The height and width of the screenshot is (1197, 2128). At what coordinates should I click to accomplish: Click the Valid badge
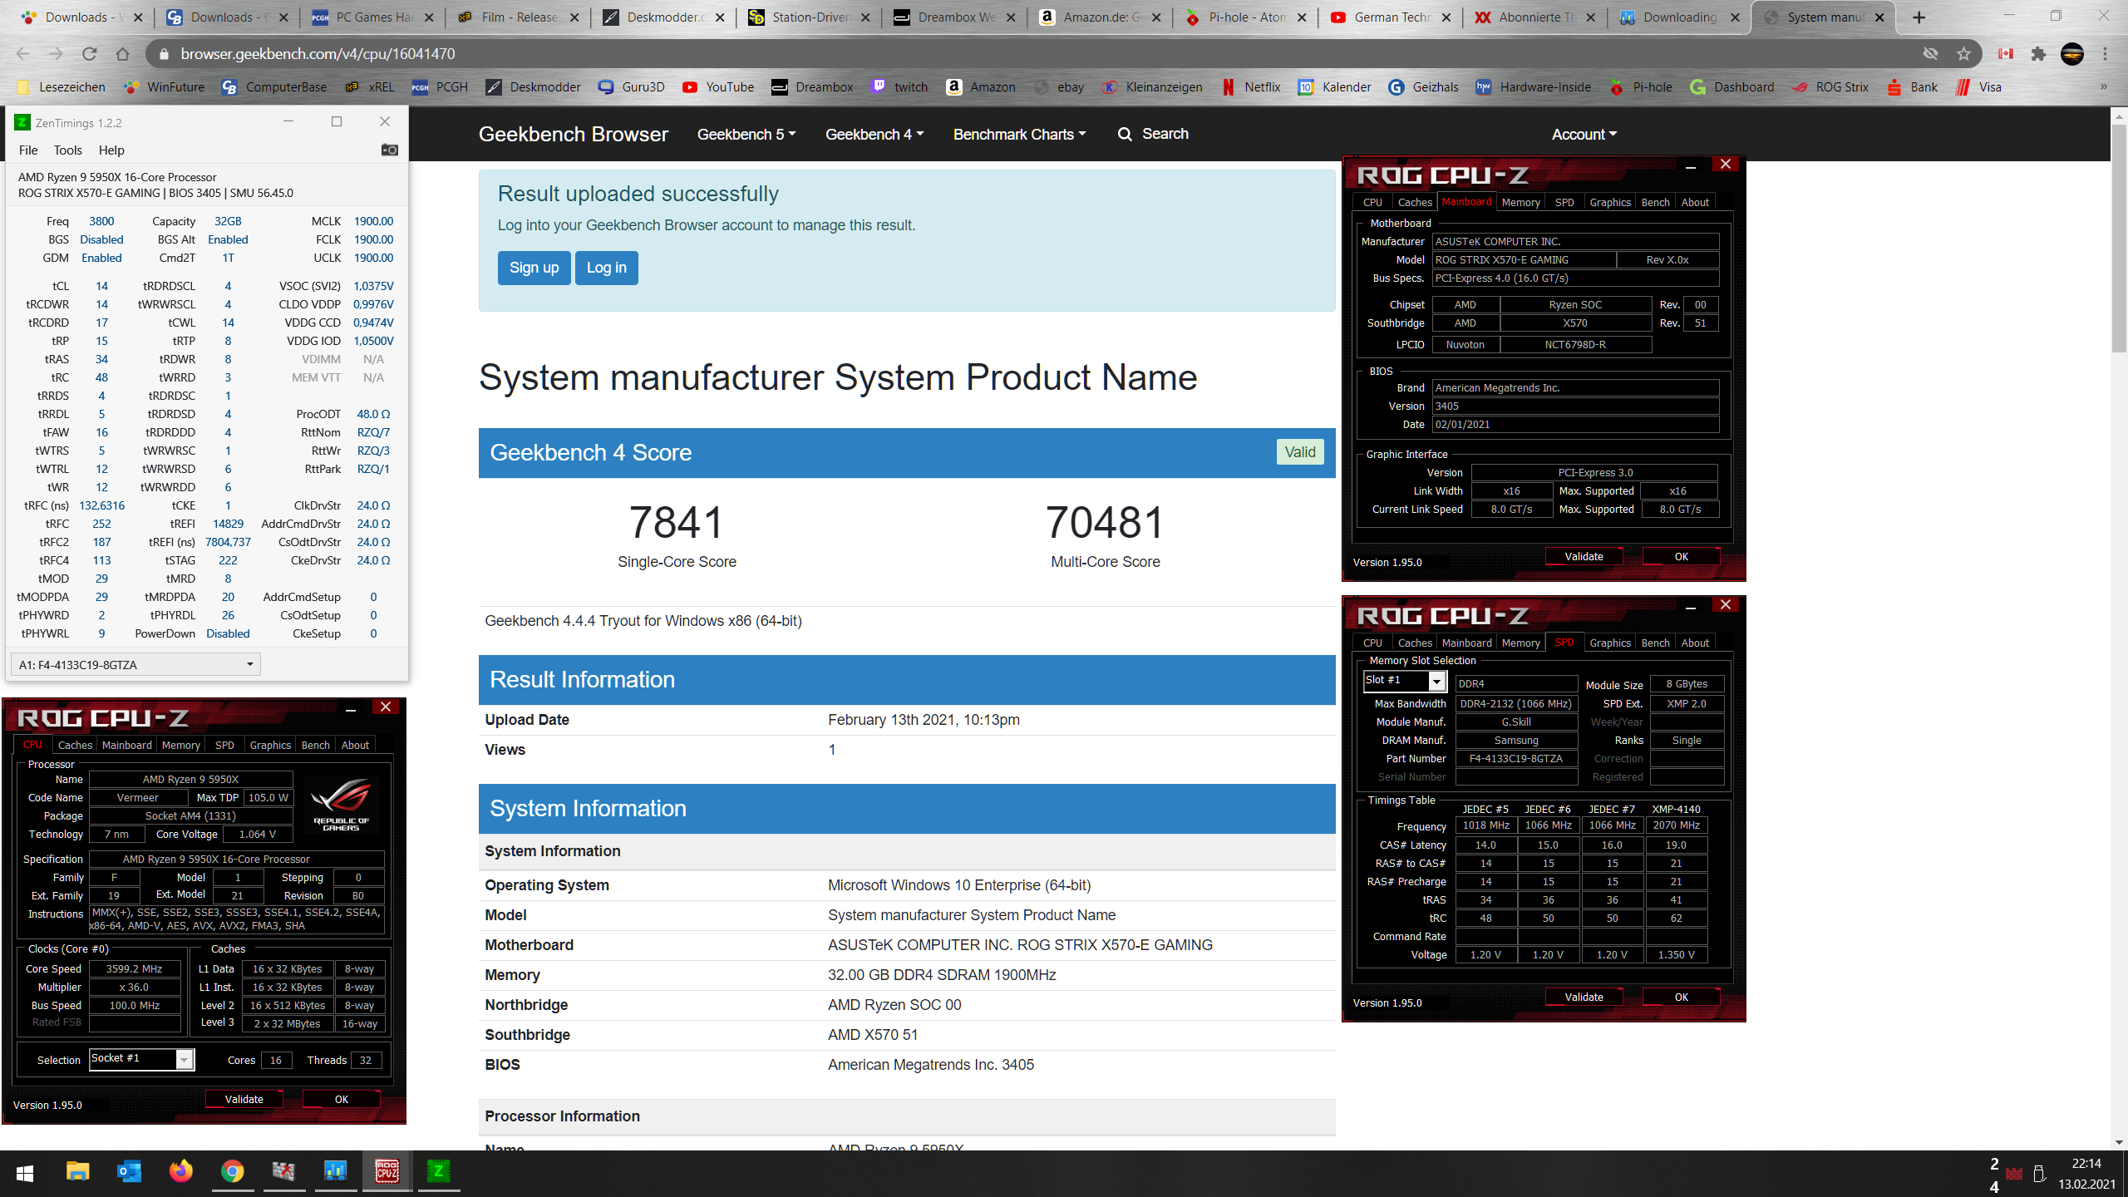pos(1300,451)
